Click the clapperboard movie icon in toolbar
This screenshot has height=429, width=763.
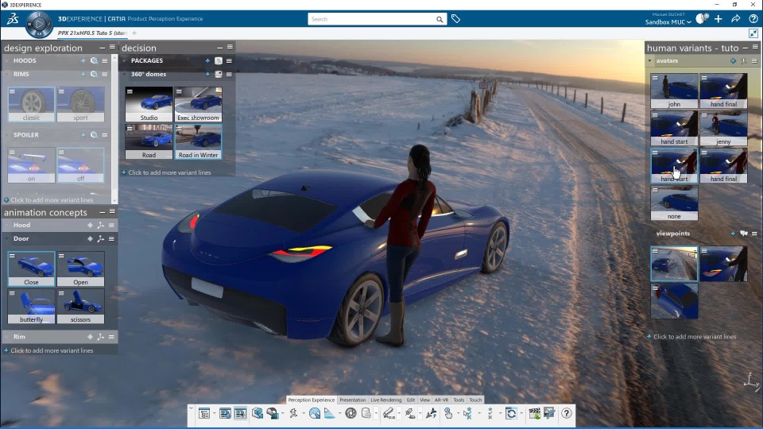coord(534,413)
